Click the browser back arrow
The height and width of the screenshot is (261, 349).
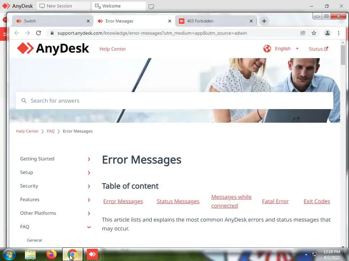pos(17,33)
